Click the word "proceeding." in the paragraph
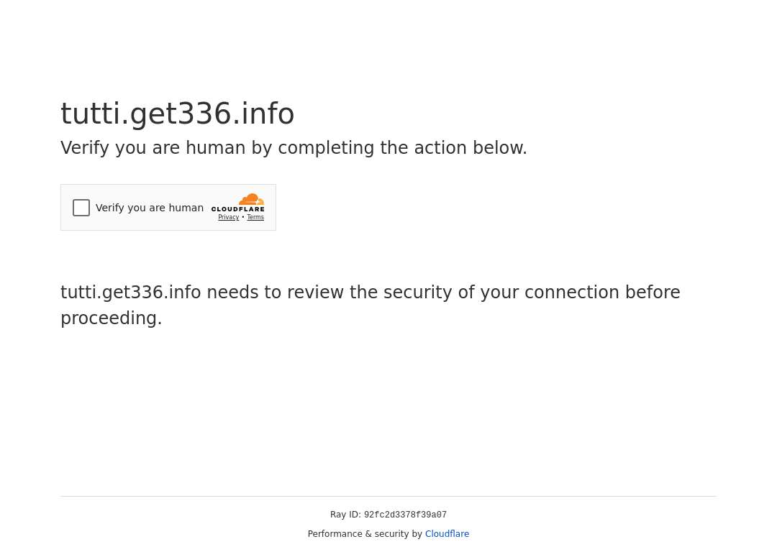Screen dimensions: 777x552 click(x=112, y=318)
